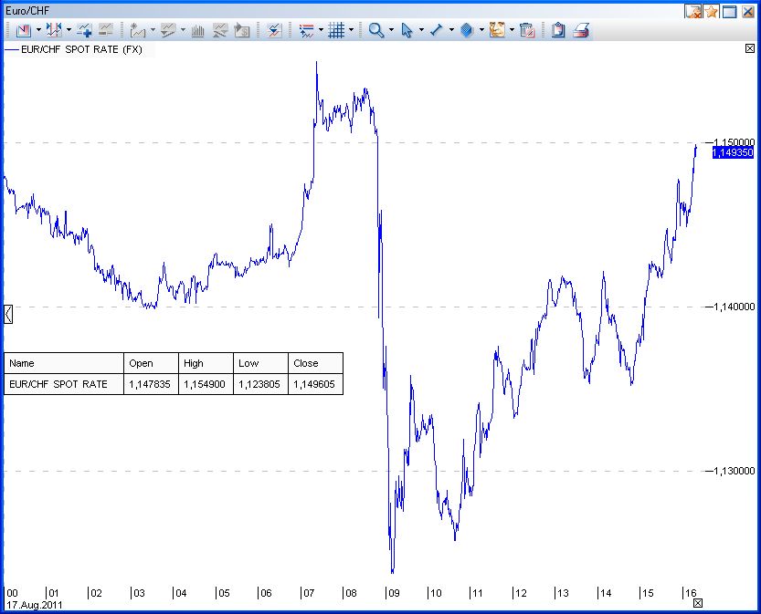Expand the compare series dropdown arrow

(x=69, y=30)
